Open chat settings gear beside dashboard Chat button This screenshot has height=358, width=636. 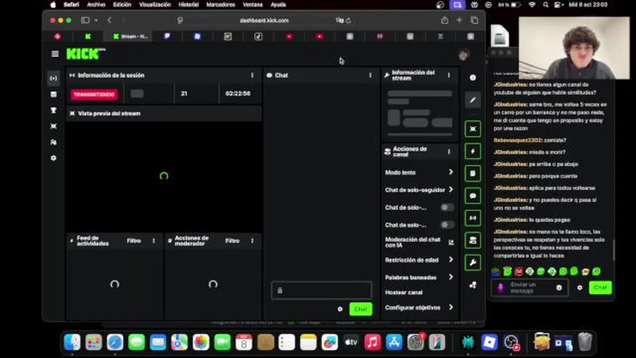(x=340, y=309)
